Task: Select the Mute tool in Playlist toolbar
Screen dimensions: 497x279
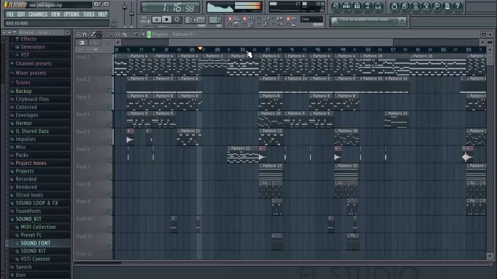Action: point(111,34)
